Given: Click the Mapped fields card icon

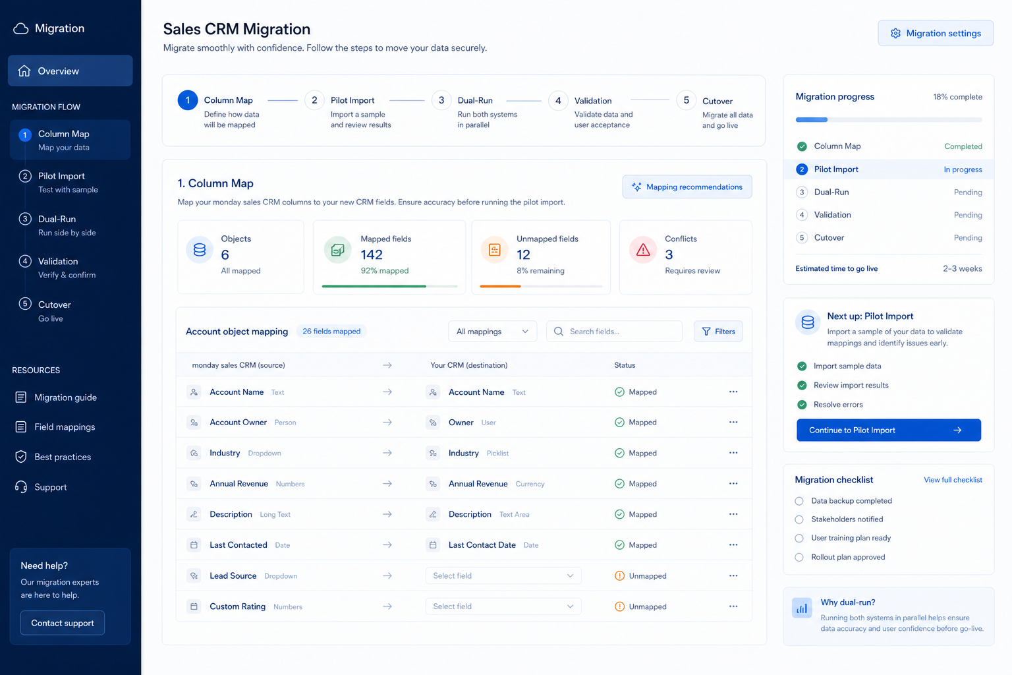Looking at the screenshot, I should point(337,250).
